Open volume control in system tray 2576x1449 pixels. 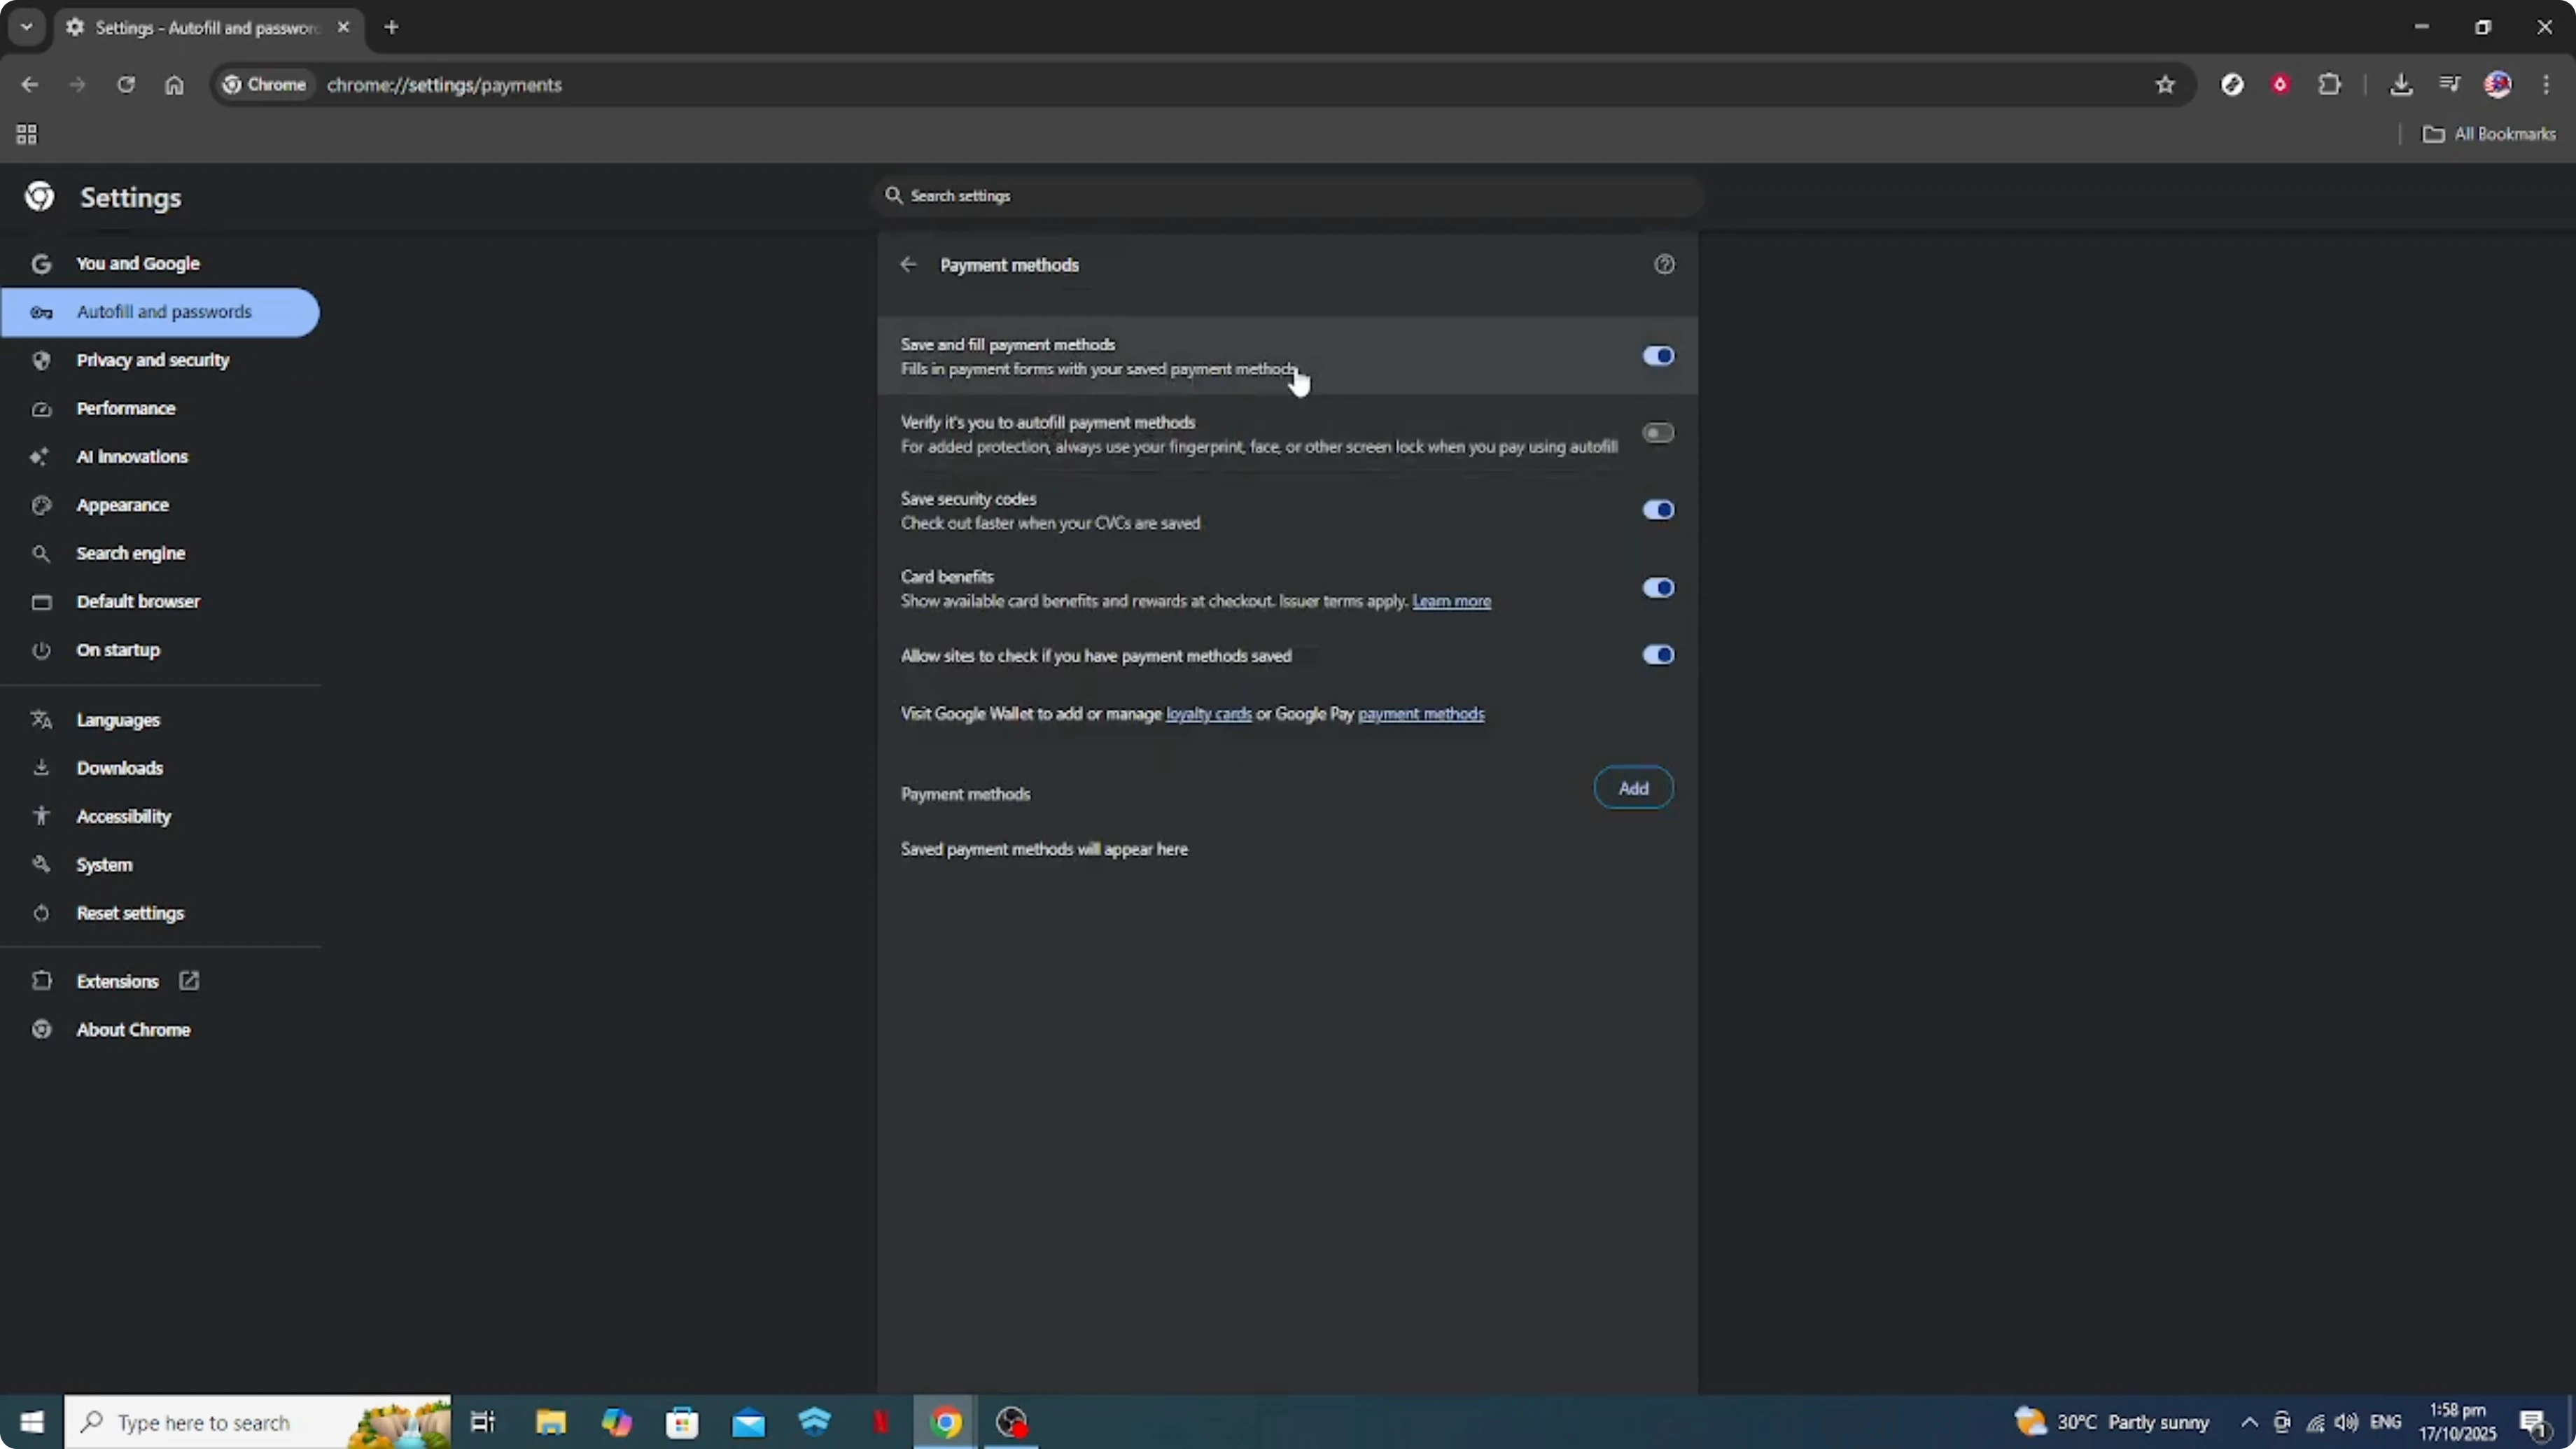point(2347,1422)
